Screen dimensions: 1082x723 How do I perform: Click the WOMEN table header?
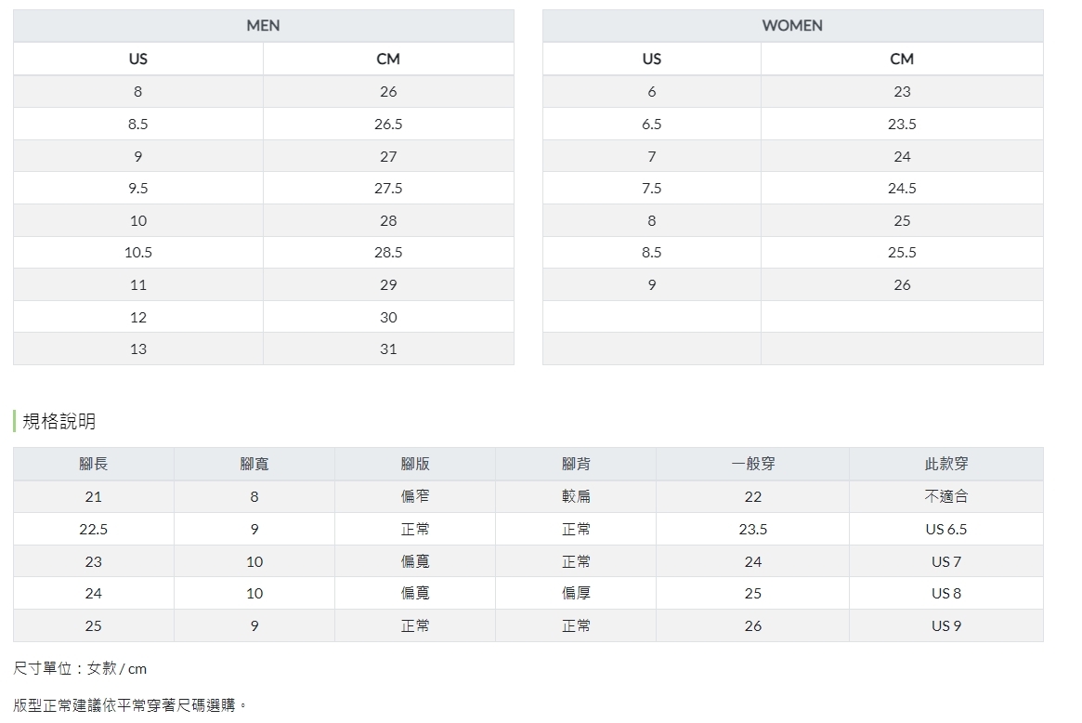(x=792, y=26)
